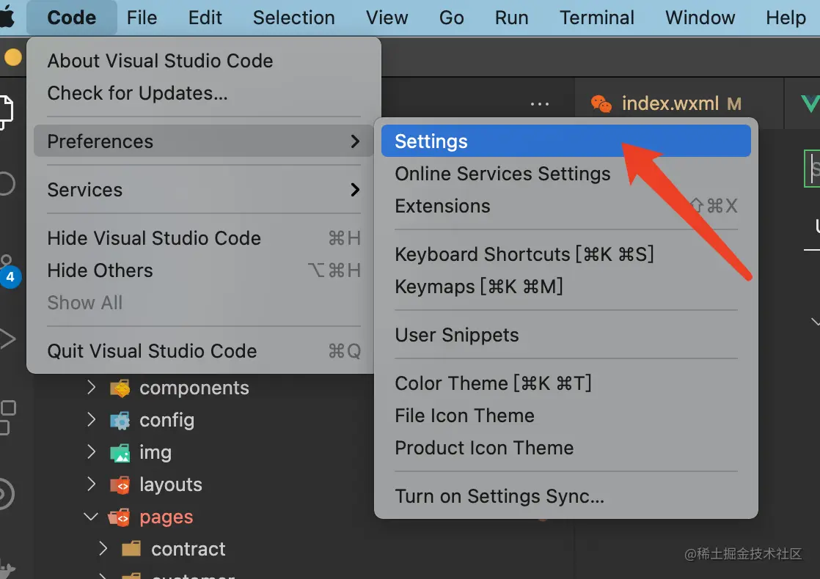
Task: Select Settings in Preferences submenu
Action: click(431, 141)
